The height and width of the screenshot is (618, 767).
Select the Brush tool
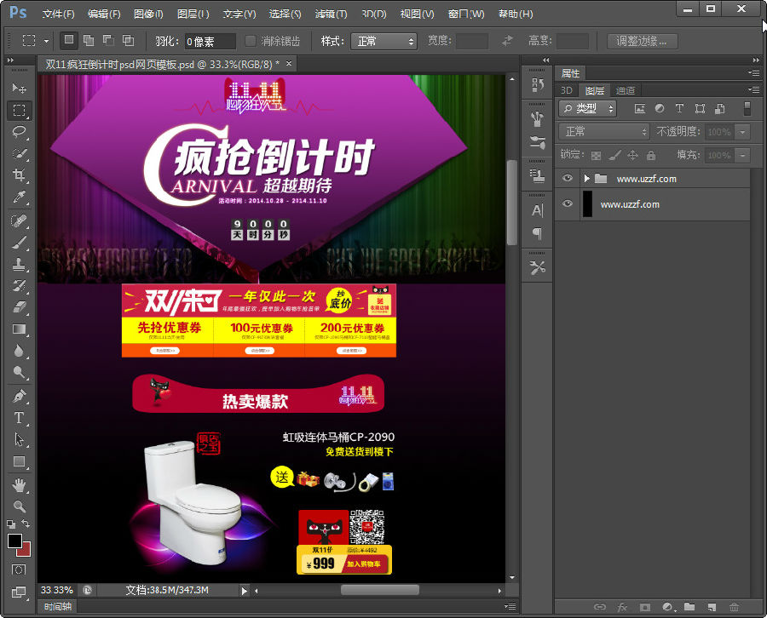[x=19, y=241]
